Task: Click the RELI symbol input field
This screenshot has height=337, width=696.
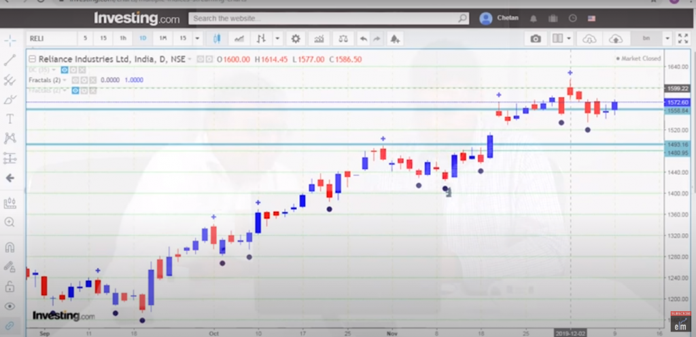Action: (x=52, y=39)
